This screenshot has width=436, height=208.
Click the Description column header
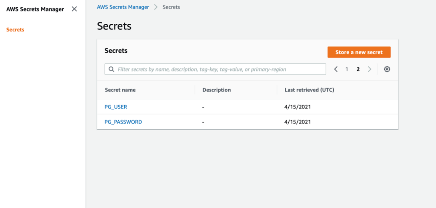point(217,90)
